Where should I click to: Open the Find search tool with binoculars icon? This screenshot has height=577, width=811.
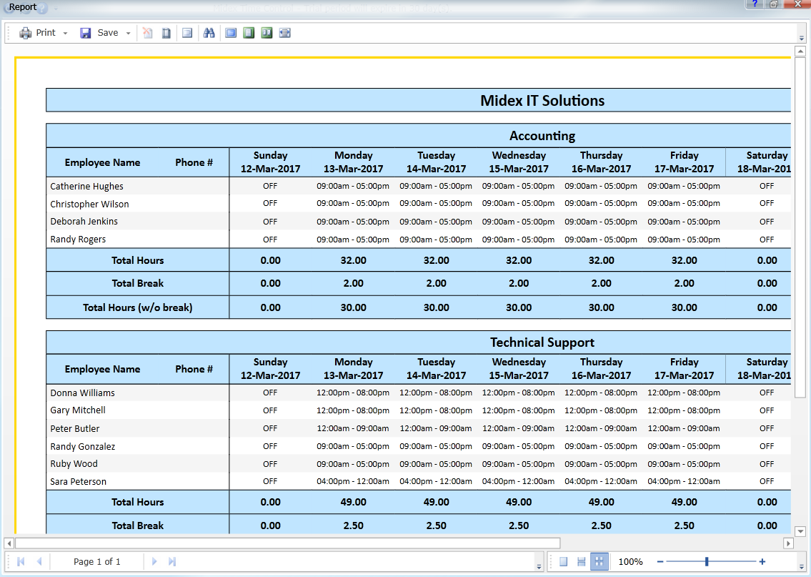[209, 32]
